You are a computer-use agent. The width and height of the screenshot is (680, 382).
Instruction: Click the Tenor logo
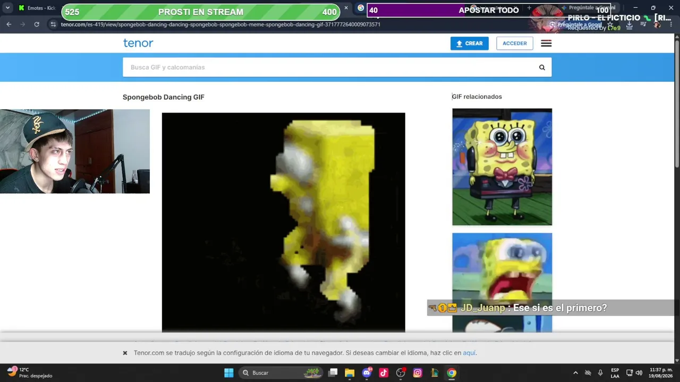(x=138, y=43)
